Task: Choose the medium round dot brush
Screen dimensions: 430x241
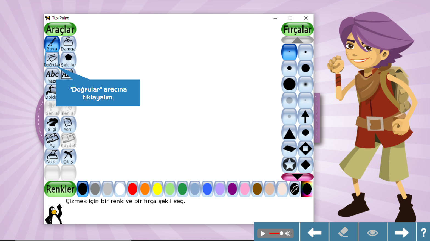Action: [289, 68]
